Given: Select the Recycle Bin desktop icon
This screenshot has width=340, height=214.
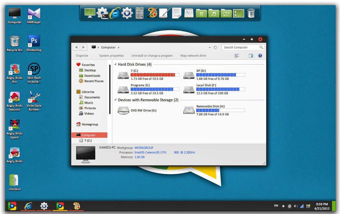Looking at the screenshot, I should tap(14, 43).
